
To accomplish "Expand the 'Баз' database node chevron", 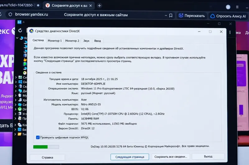I will coord(15,130).
